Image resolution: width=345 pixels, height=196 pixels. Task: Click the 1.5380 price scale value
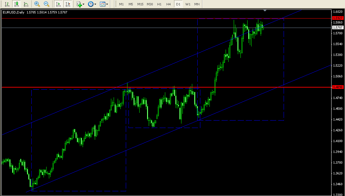coord(338,55)
